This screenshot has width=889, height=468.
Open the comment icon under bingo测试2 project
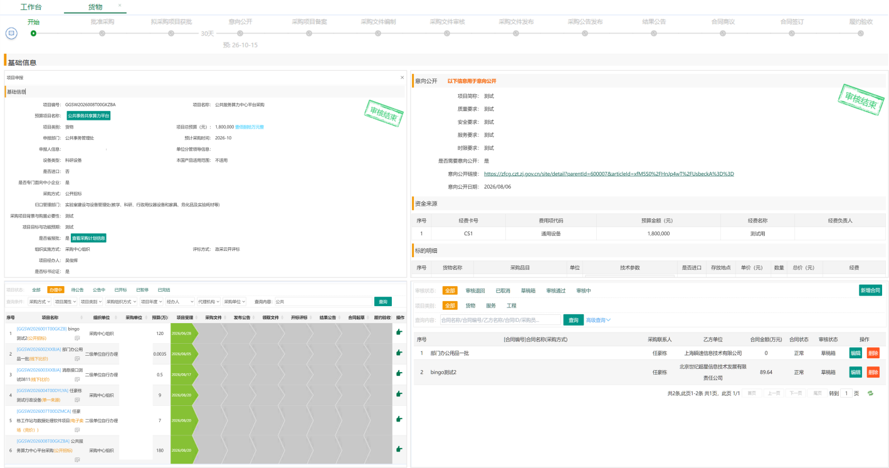[77, 338]
